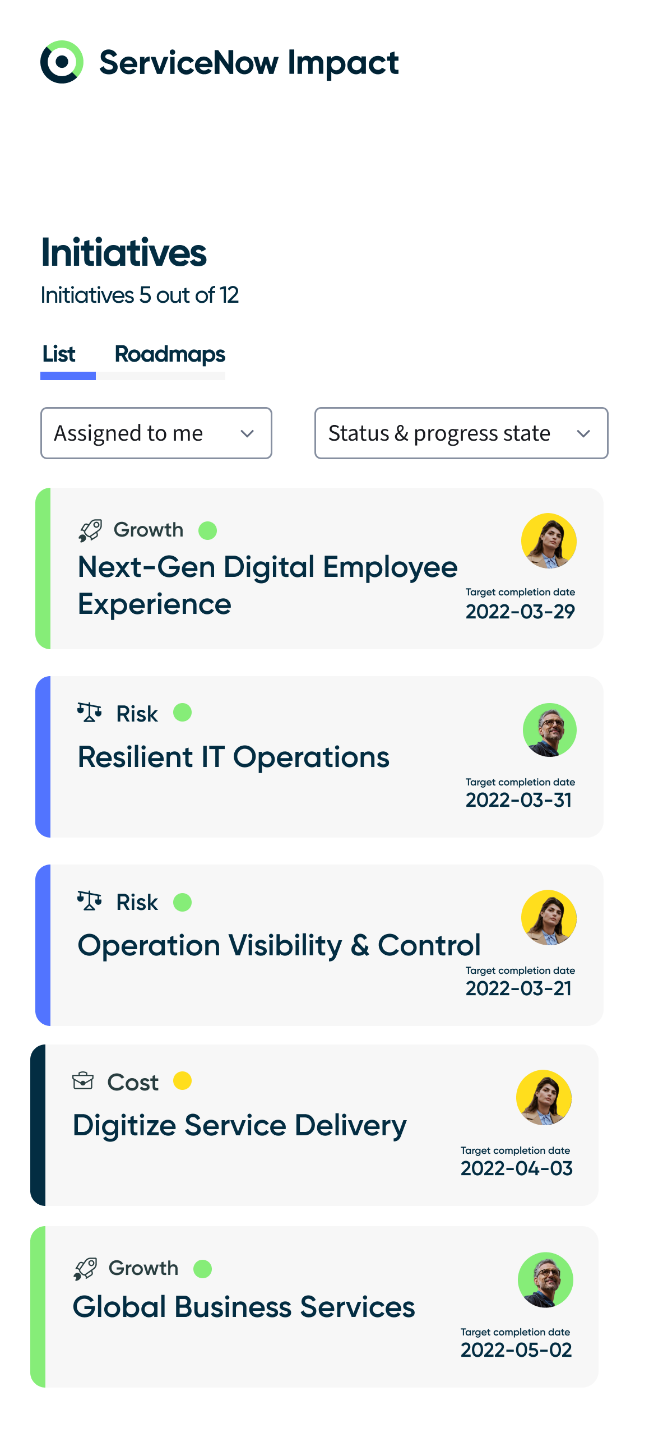The width and height of the screenshot is (649, 1433).
Task: Select the List tab
Action: click(59, 354)
